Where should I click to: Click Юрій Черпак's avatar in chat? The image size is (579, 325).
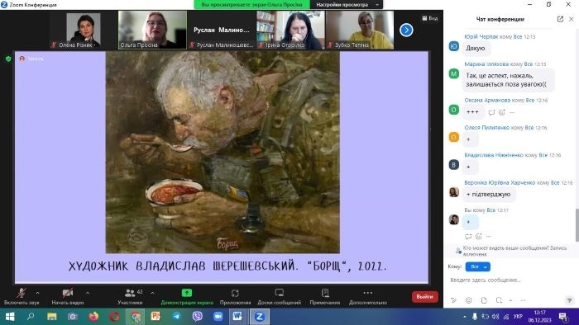454,46
